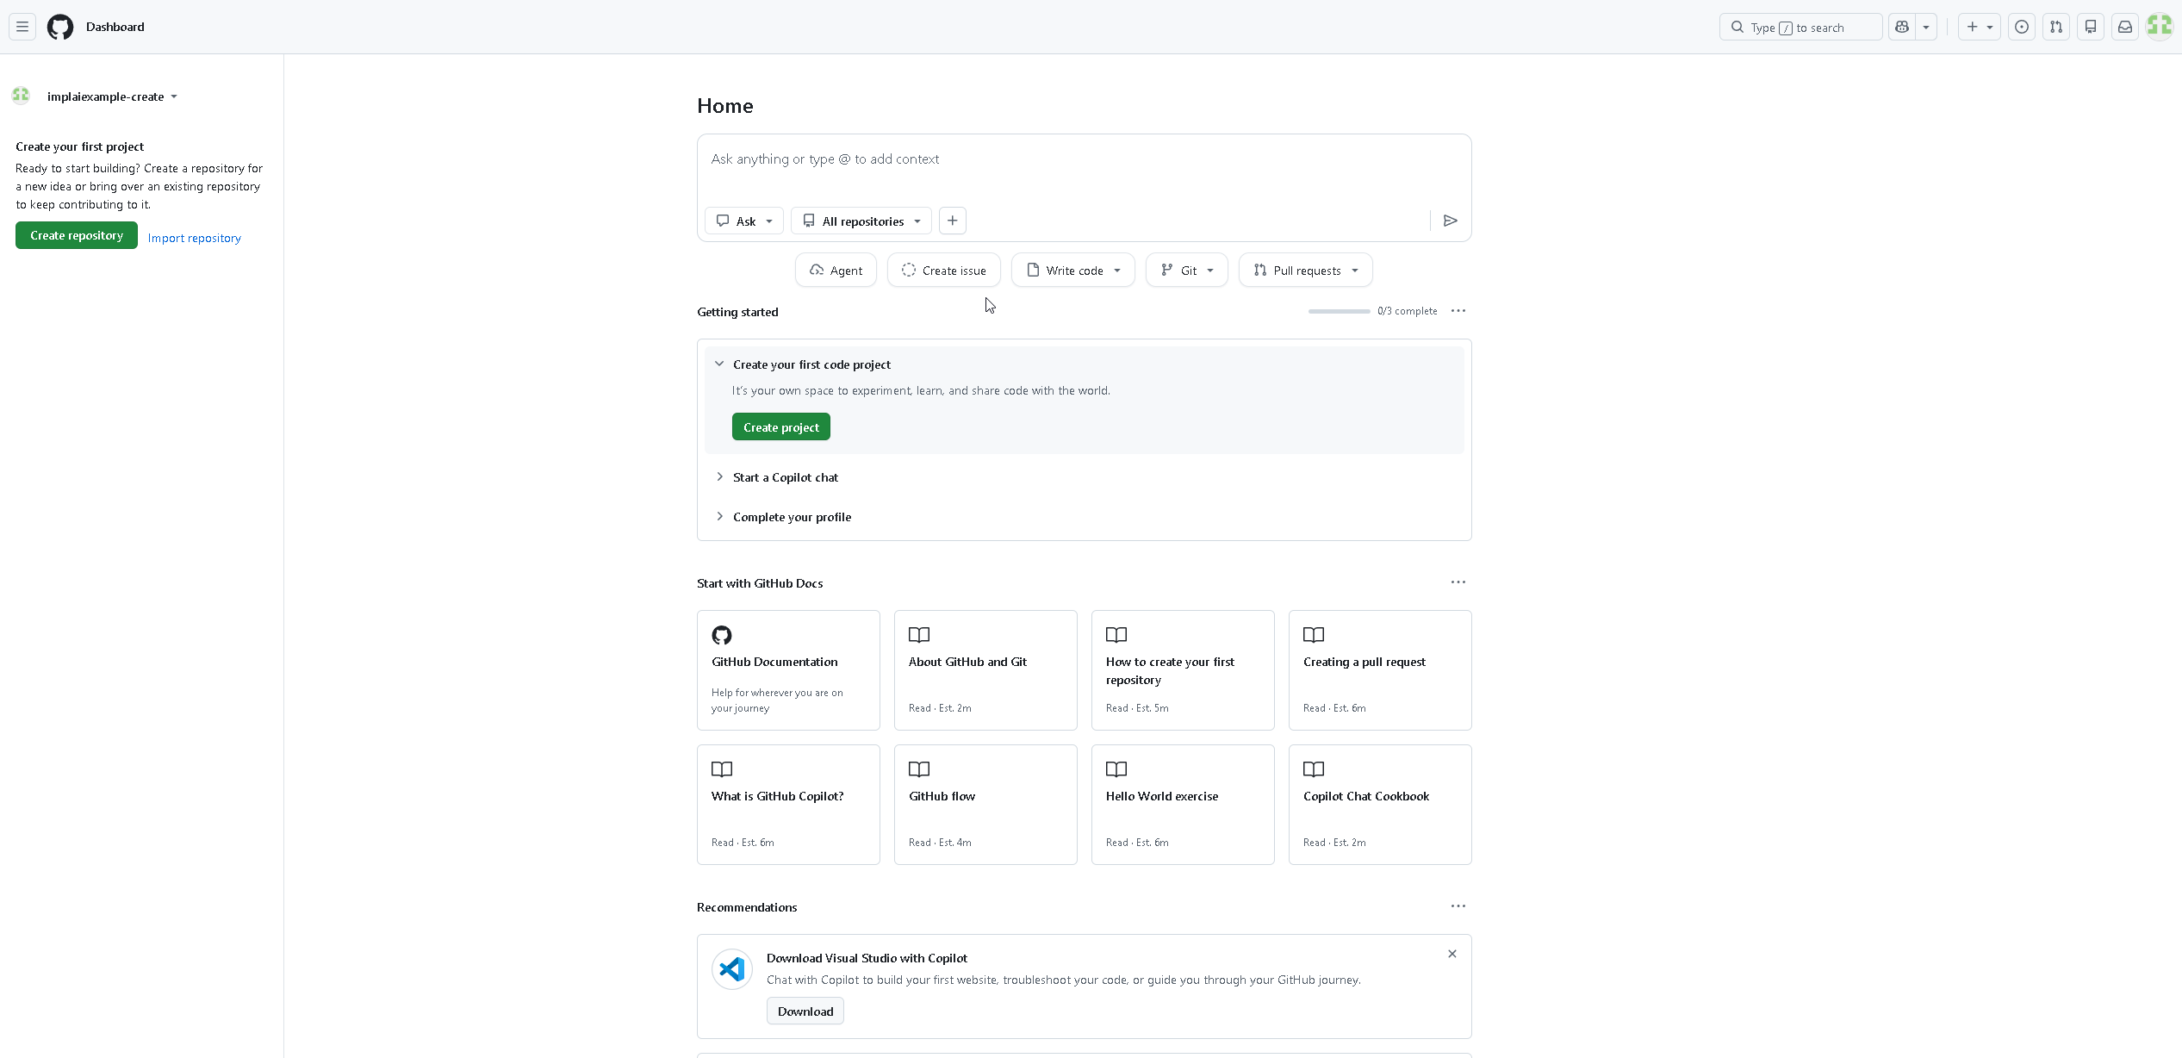Select the Create issue quick action
This screenshot has width=2182, height=1058.
click(944, 270)
